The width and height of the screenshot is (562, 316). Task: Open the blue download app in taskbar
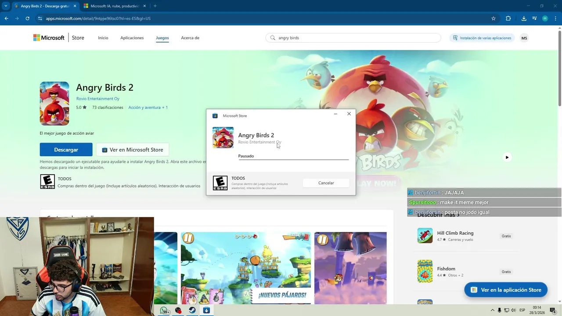(x=206, y=311)
